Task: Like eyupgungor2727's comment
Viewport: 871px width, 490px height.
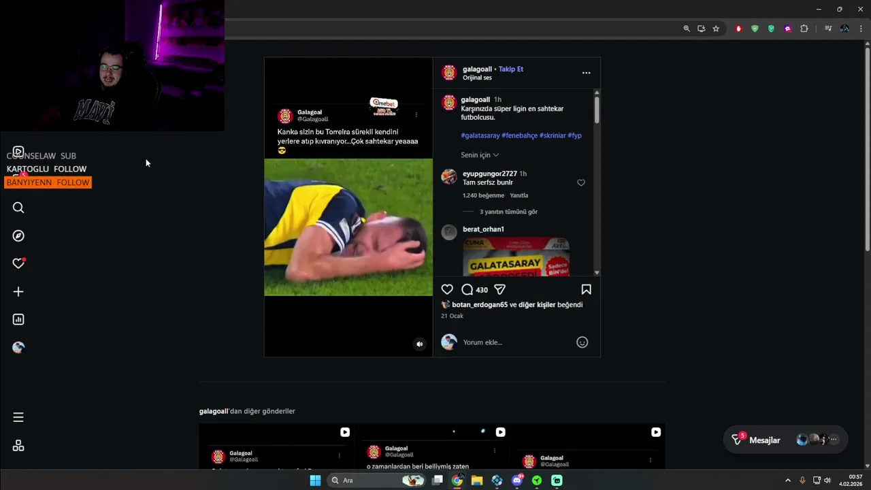Action: [x=581, y=182]
